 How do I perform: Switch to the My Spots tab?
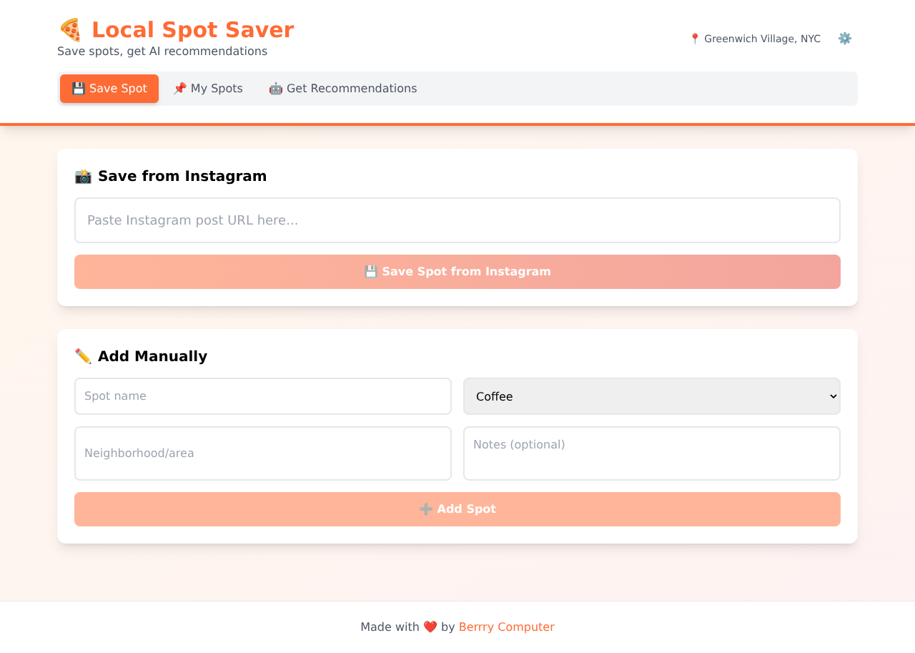click(x=208, y=88)
